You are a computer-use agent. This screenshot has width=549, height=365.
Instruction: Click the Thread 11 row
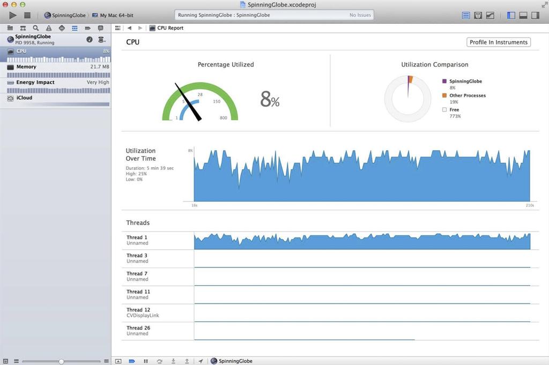click(330, 295)
